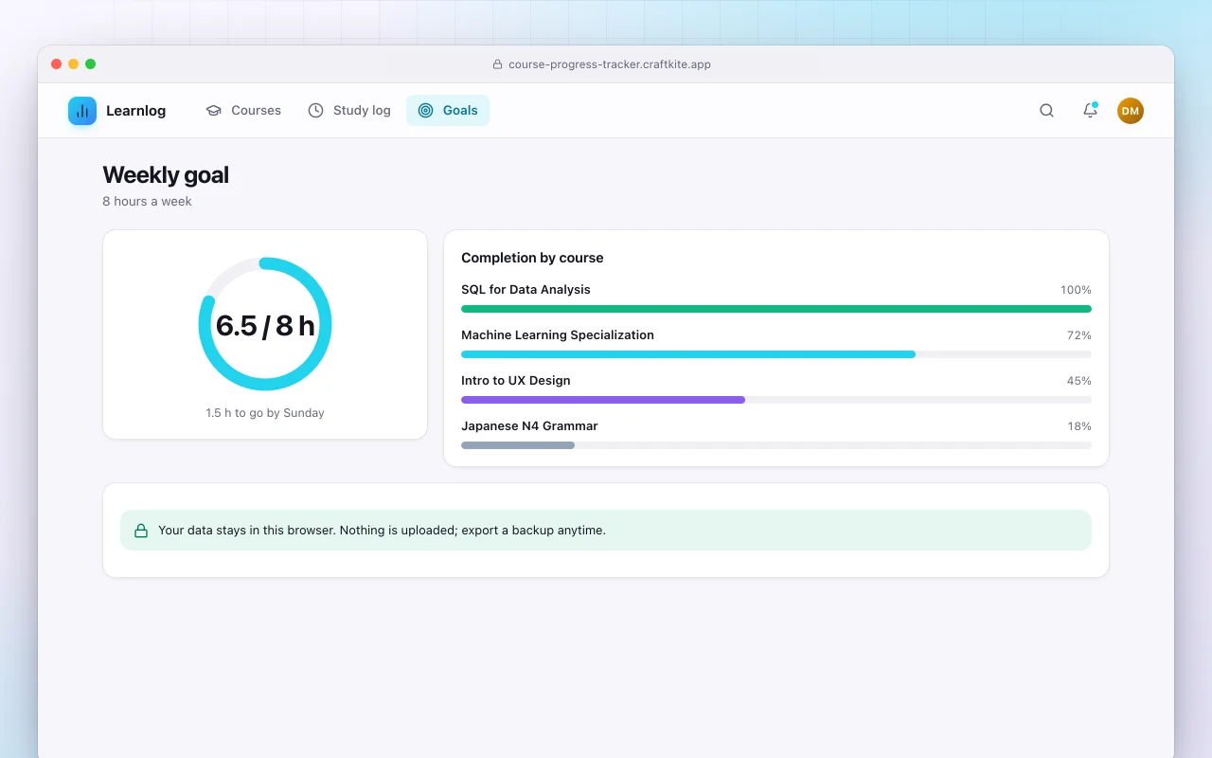Maximize the window with green button
Viewport: 1212px width, 758px height.
91,64
